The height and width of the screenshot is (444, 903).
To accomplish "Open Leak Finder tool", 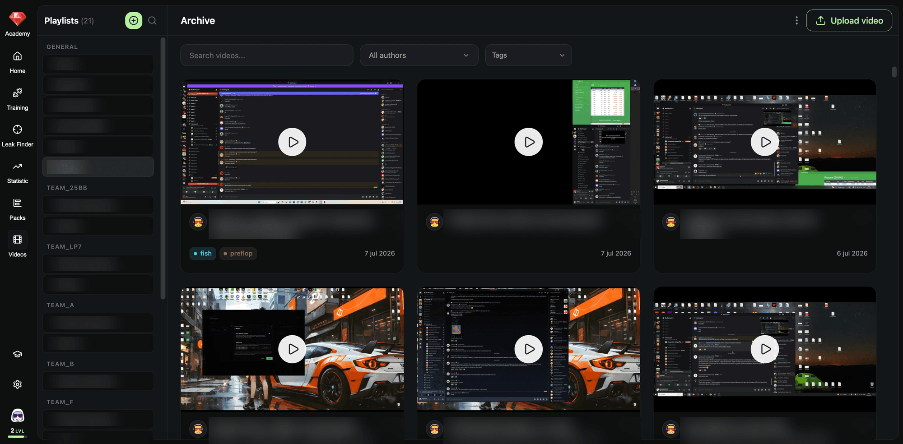I will click(17, 136).
